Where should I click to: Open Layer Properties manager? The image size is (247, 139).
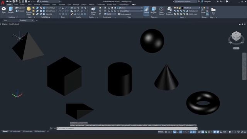169,11
